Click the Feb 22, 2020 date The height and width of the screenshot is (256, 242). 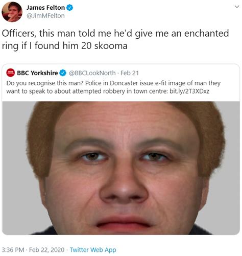pos(47,250)
